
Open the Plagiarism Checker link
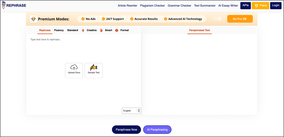(x=153, y=6)
